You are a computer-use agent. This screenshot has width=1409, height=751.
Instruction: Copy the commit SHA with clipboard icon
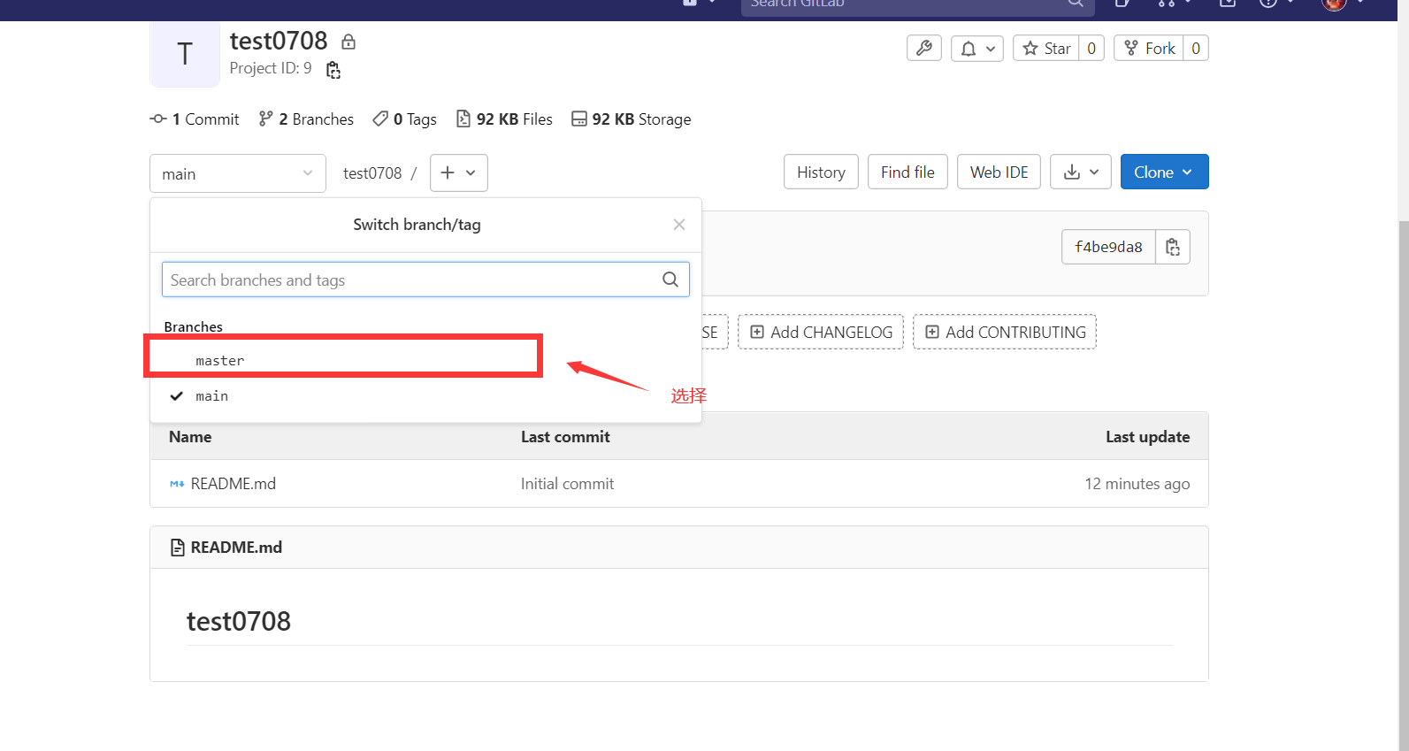pos(1173,247)
